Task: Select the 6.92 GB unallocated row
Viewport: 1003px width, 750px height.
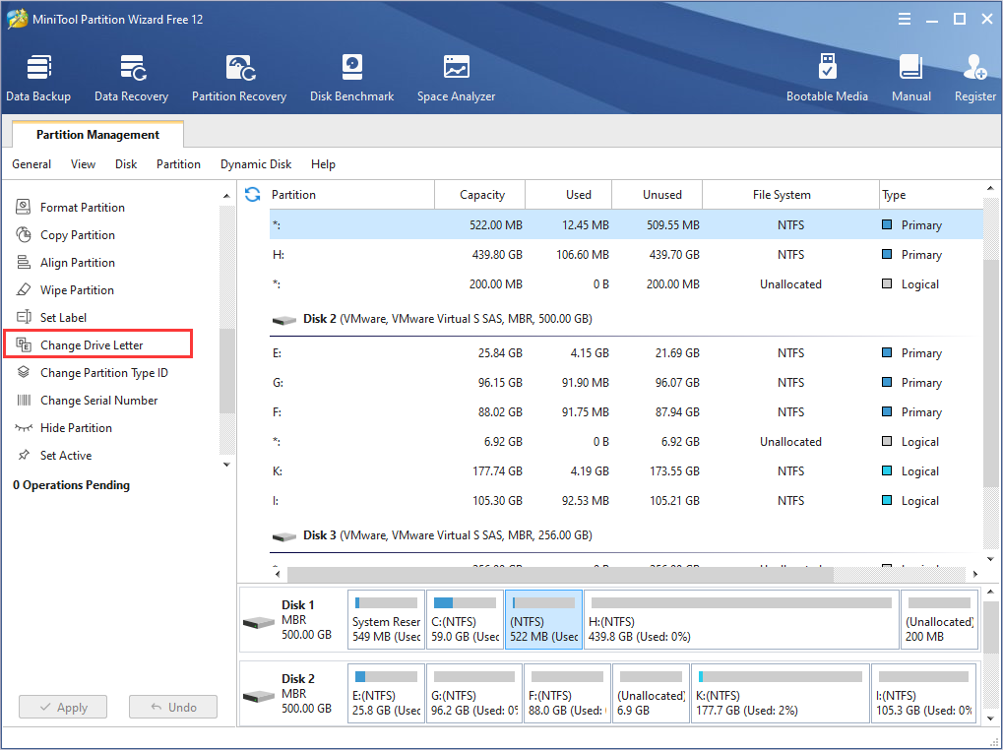Action: click(626, 442)
